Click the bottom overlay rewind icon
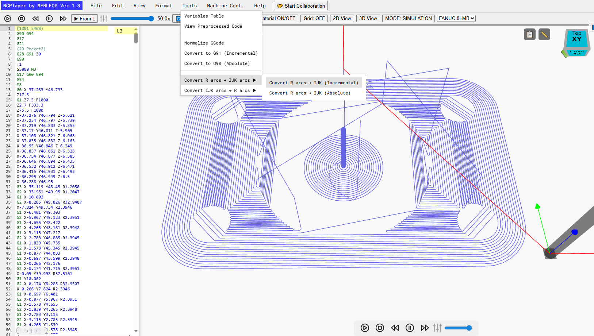This screenshot has height=336, width=594. tap(395, 328)
